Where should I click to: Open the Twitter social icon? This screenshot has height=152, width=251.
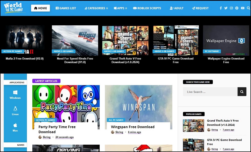coord(226,8)
